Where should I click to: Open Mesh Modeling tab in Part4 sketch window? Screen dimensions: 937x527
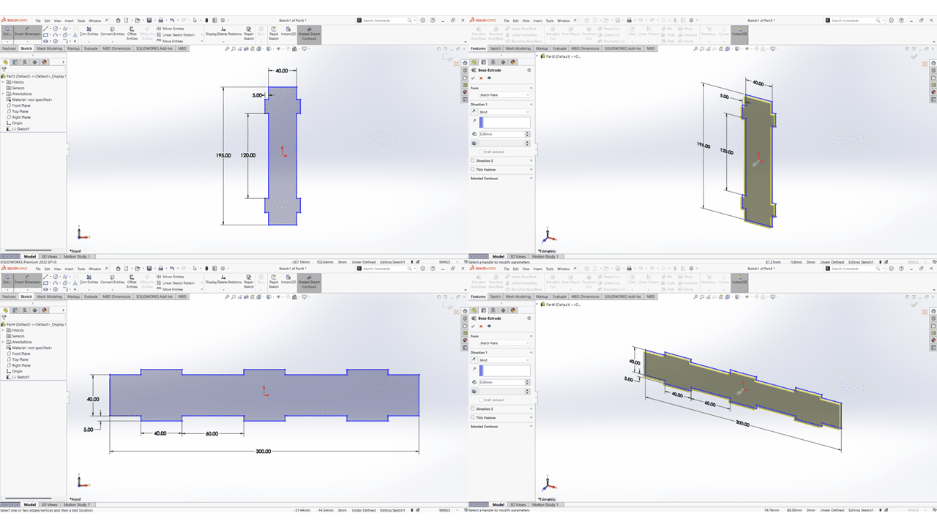pos(50,296)
